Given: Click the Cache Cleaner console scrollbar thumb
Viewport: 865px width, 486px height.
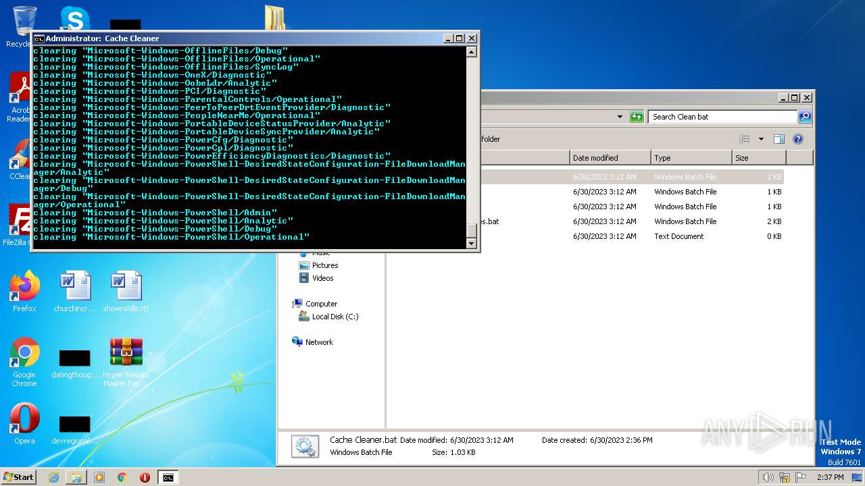Looking at the screenshot, I should [x=472, y=232].
